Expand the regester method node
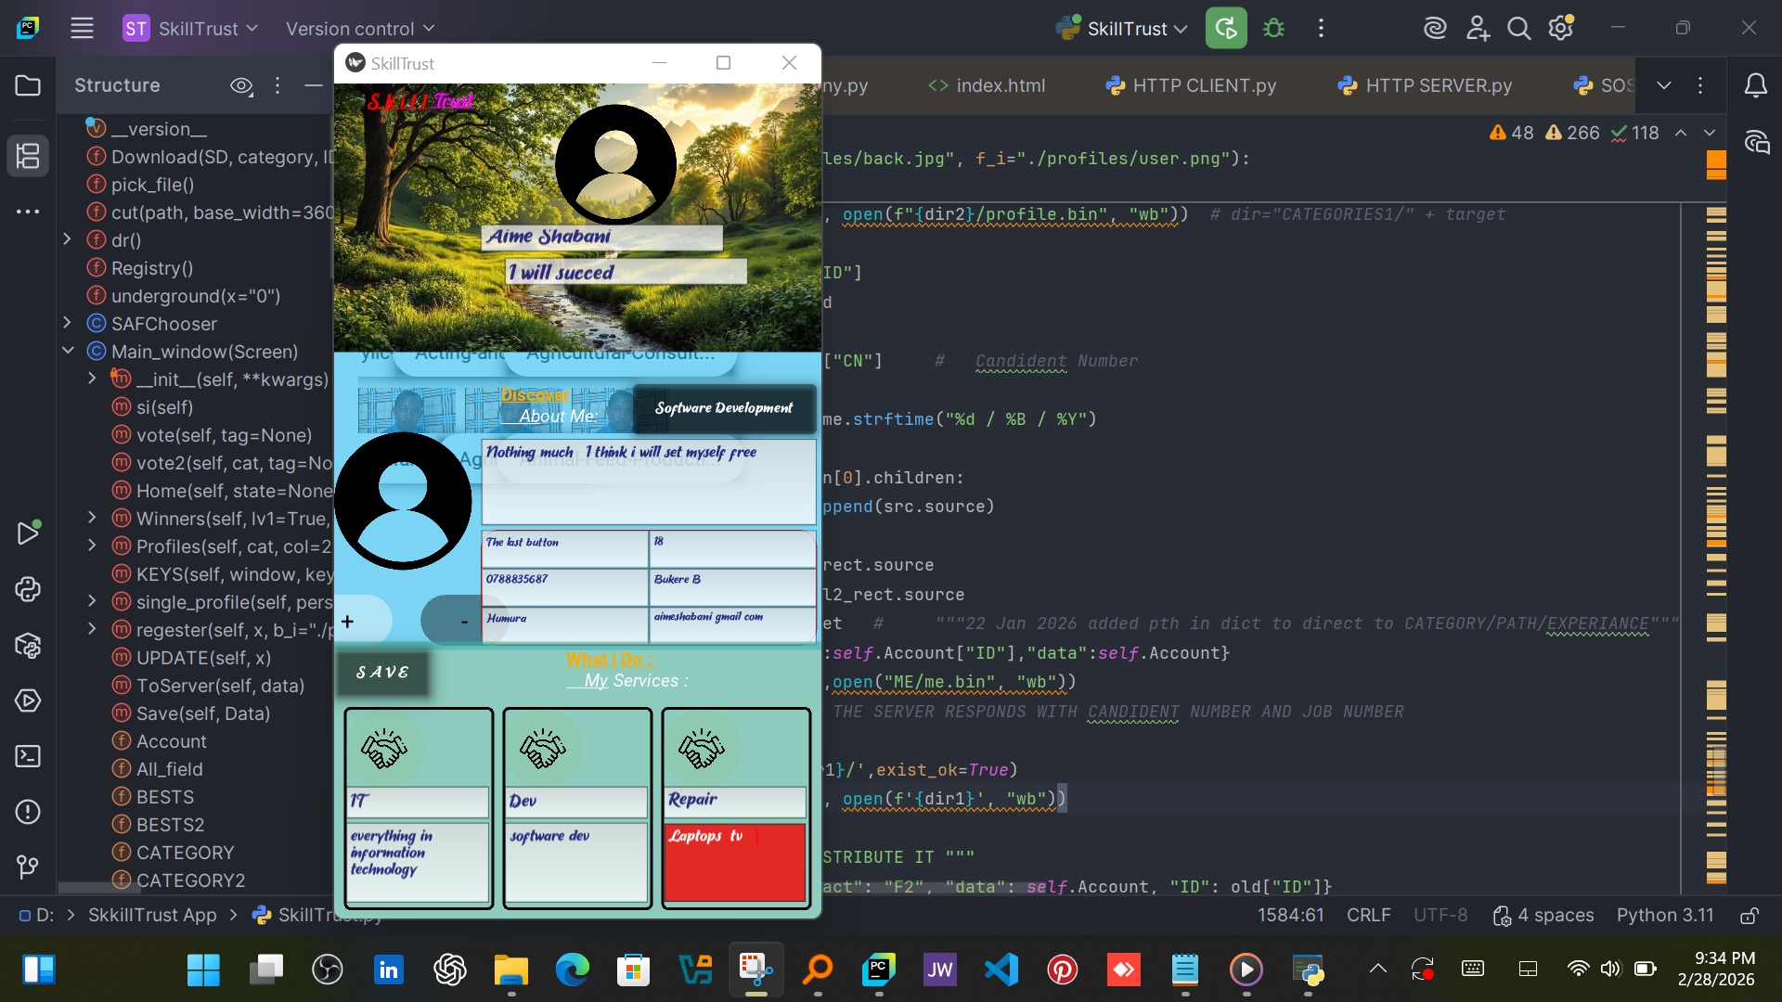 click(x=92, y=629)
